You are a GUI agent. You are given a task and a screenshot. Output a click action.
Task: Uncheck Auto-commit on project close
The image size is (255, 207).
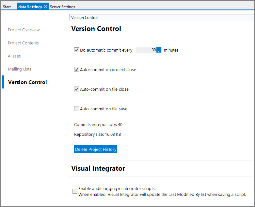(x=76, y=70)
